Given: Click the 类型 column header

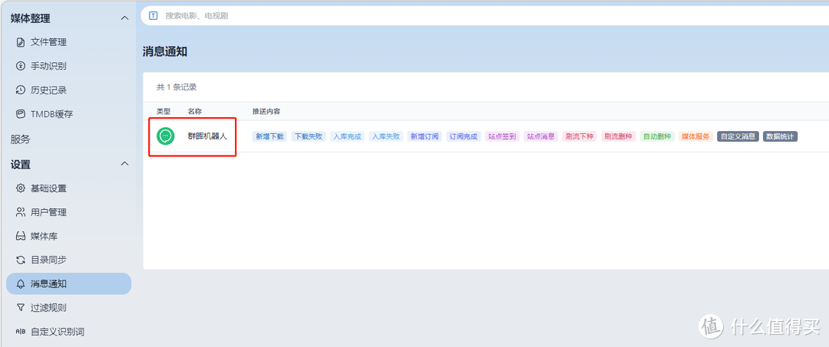Looking at the screenshot, I should tap(163, 111).
